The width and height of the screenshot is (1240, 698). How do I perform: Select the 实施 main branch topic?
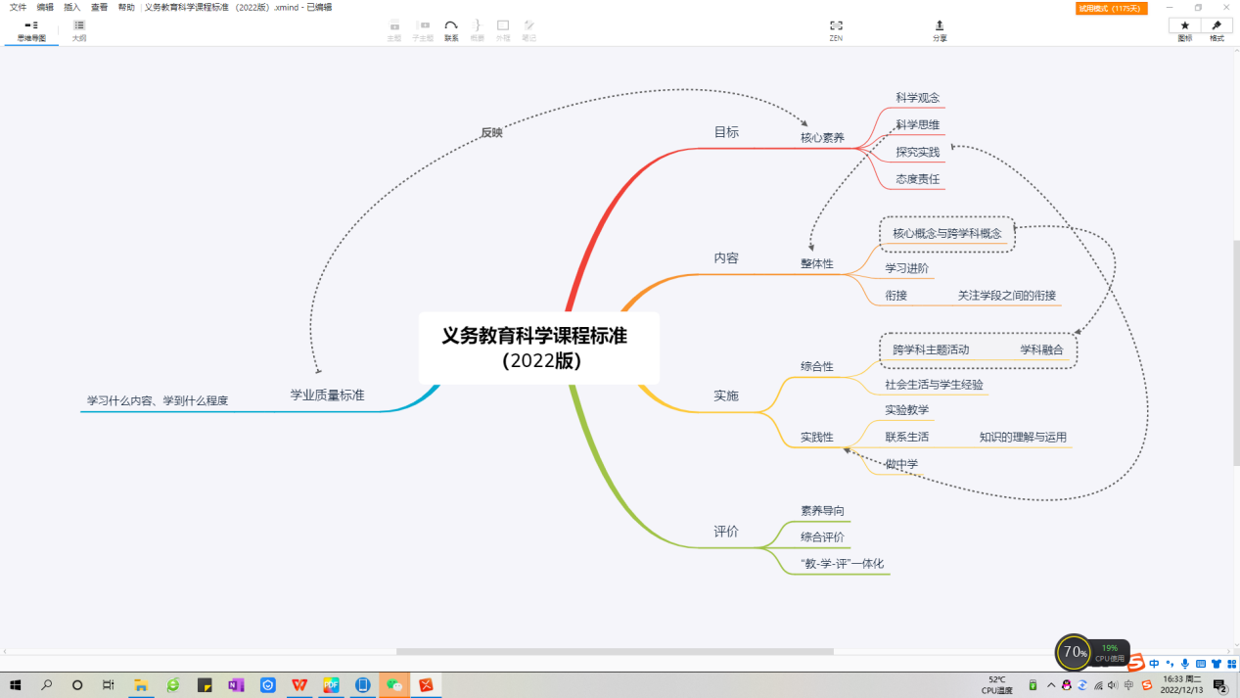(x=726, y=396)
